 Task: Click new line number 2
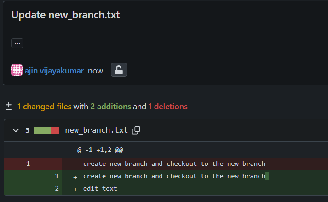tap(57, 188)
